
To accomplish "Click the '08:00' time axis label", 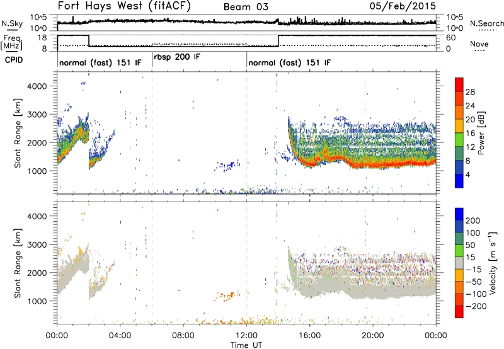I will (x=183, y=336).
